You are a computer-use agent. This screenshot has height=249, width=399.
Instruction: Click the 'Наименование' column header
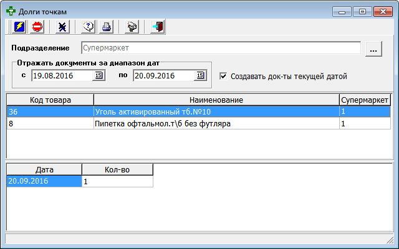[216, 100]
